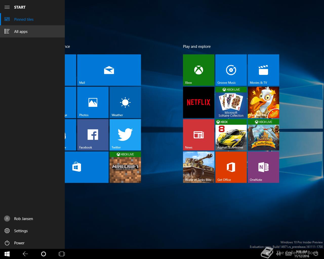324x259 pixels.
Task: Open the Weather tile
Action: tap(125, 102)
